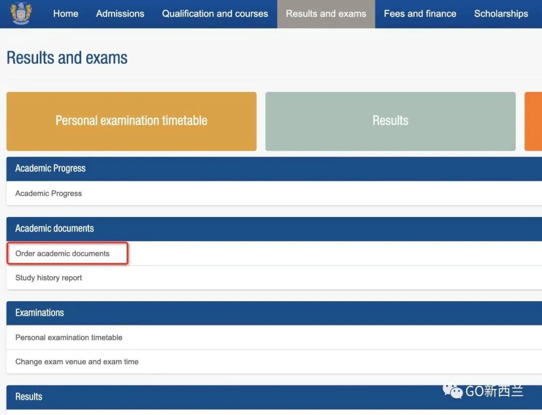
Task: Click the Examinations section header
Action: click(x=274, y=313)
